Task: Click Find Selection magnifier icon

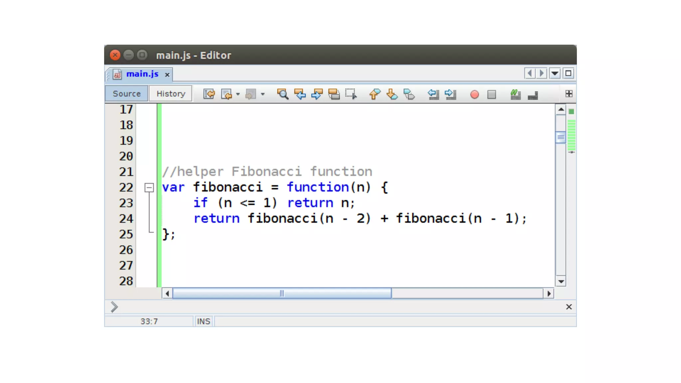Action: (283, 94)
